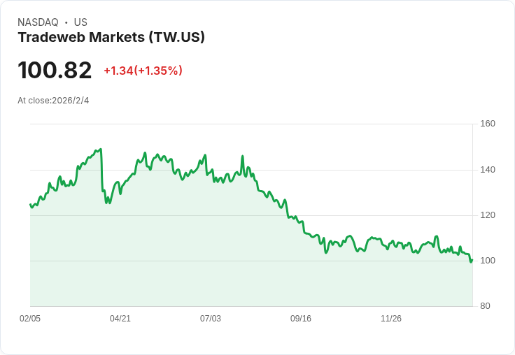515x355 pixels.
Task: Click the leftmost start of the price line
Action: (30, 204)
